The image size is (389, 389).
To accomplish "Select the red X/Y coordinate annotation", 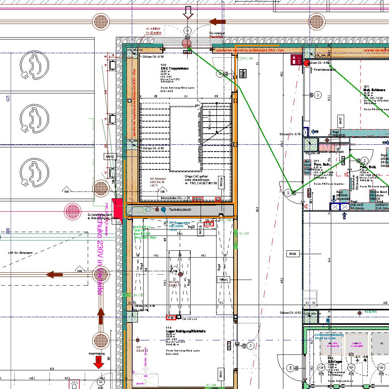I will pos(153,31).
